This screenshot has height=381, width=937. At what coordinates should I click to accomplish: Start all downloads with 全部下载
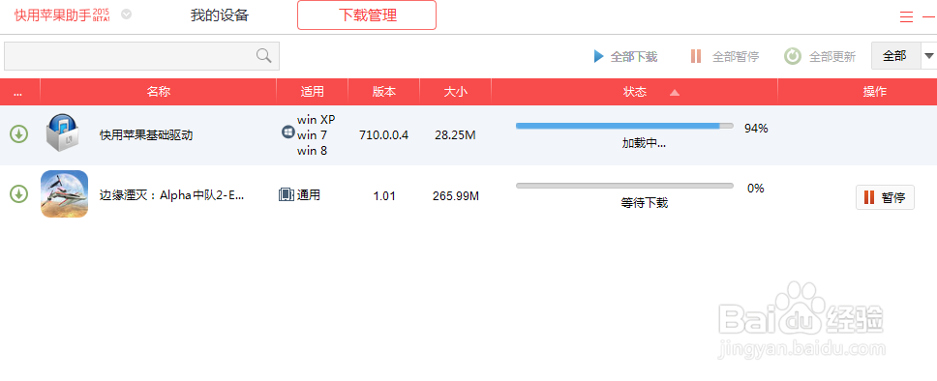pyautogui.click(x=625, y=57)
